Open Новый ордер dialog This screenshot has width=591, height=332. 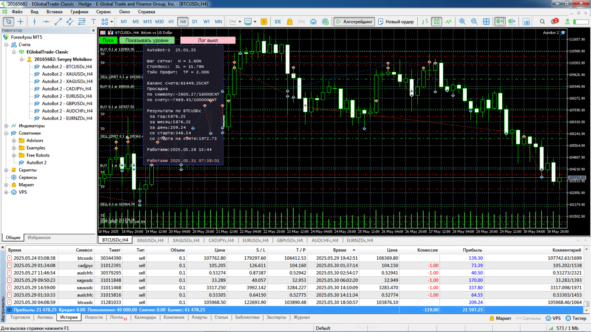pyautogui.click(x=396, y=22)
